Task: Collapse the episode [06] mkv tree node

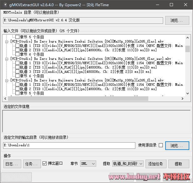Action: (x=7, y=80)
